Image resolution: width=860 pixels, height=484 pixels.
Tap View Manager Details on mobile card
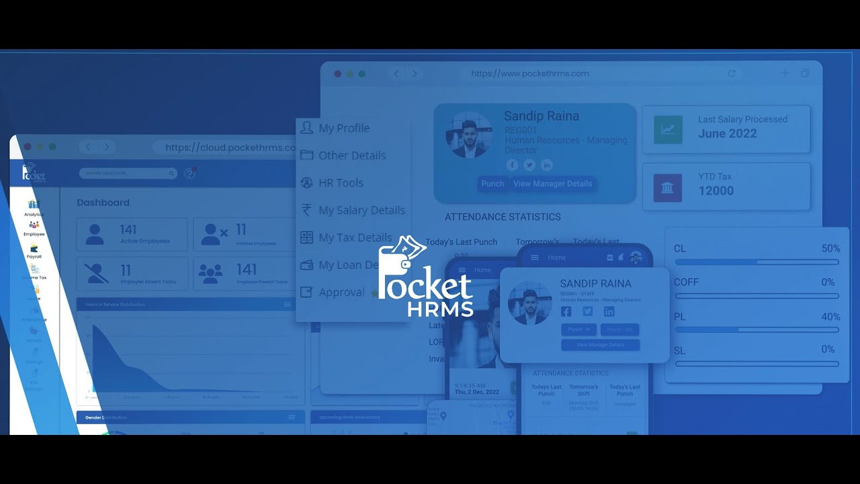click(600, 345)
